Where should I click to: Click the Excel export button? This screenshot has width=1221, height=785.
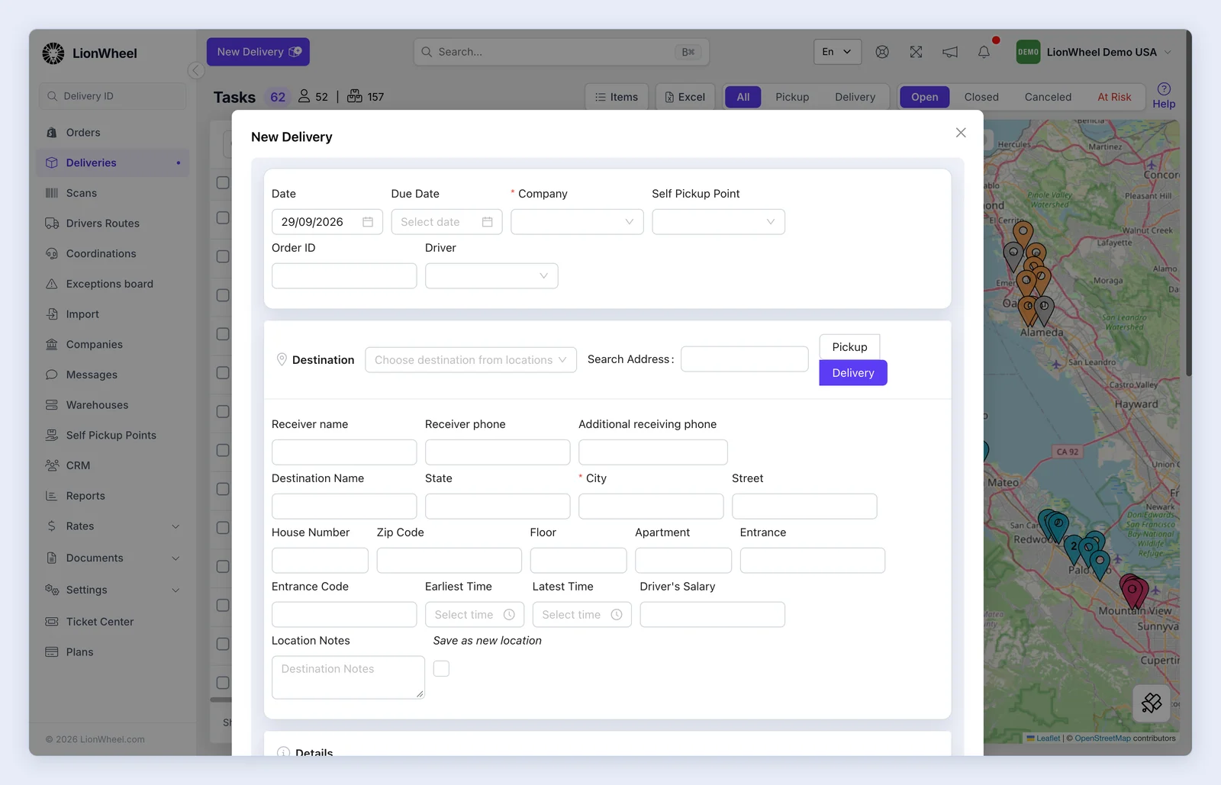pyautogui.click(x=685, y=97)
